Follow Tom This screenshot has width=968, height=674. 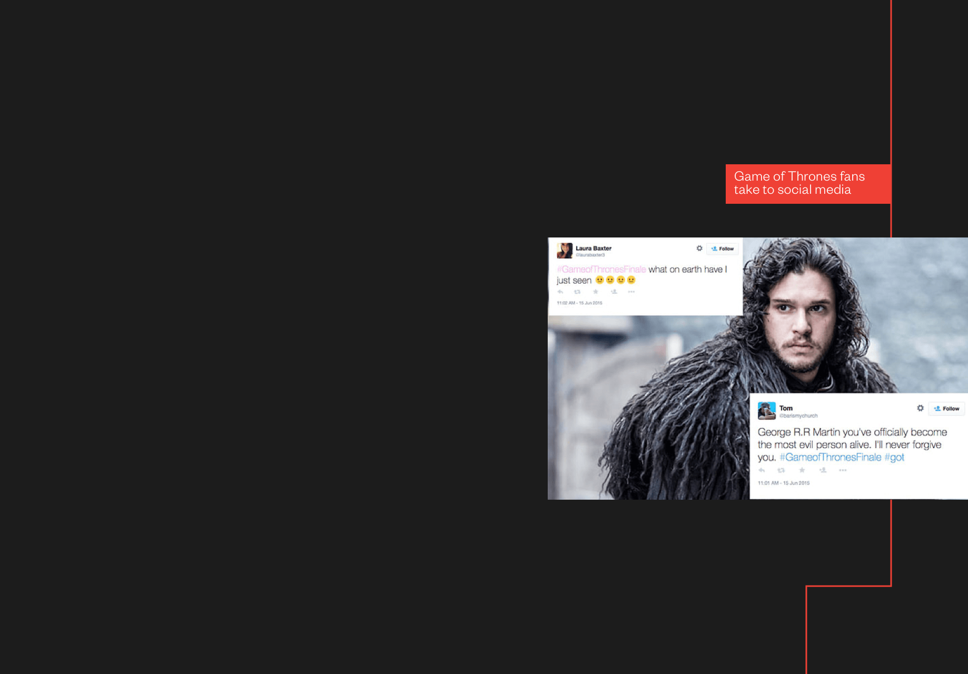coord(946,409)
